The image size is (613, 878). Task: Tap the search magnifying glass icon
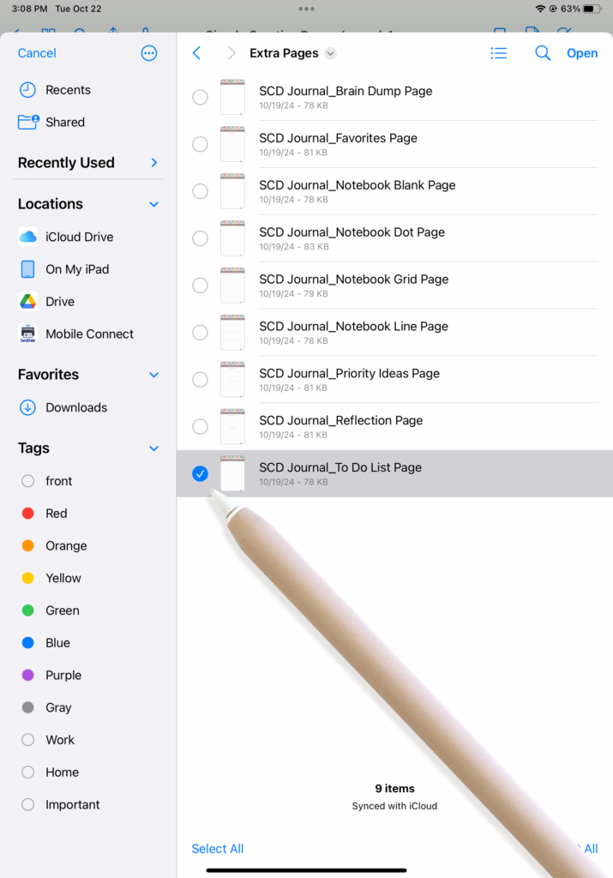542,53
